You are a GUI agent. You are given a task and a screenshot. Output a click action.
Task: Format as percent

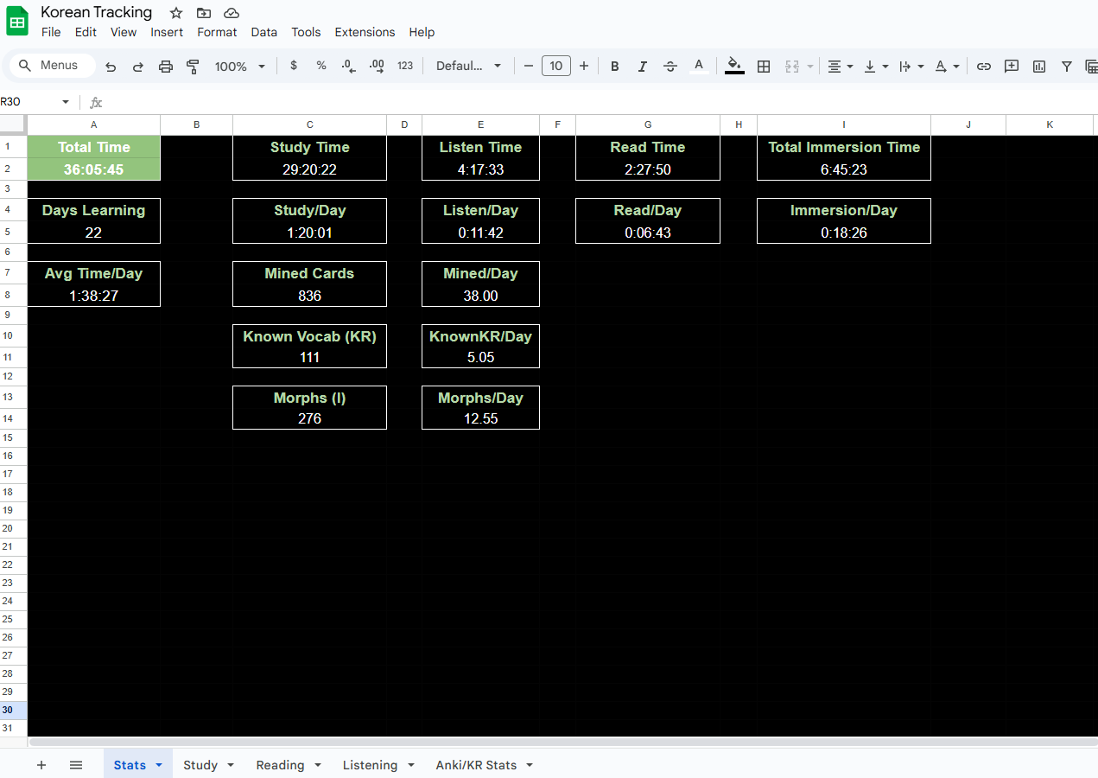[x=321, y=66]
